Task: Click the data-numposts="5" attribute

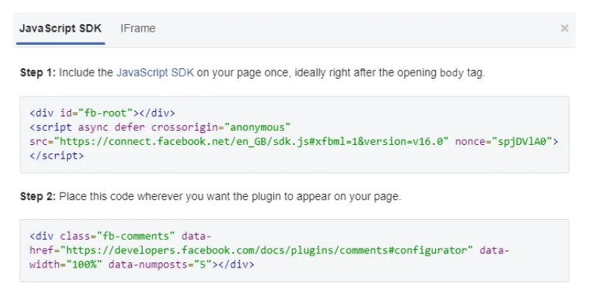Action: point(161,265)
